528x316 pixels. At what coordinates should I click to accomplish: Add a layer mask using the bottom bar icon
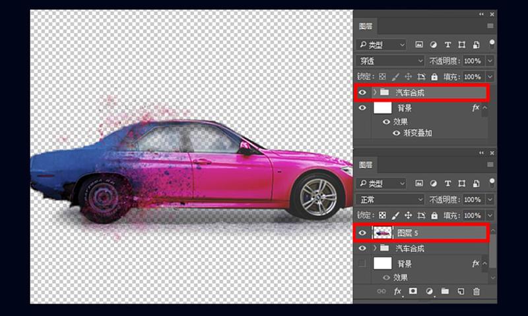point(414,291)
